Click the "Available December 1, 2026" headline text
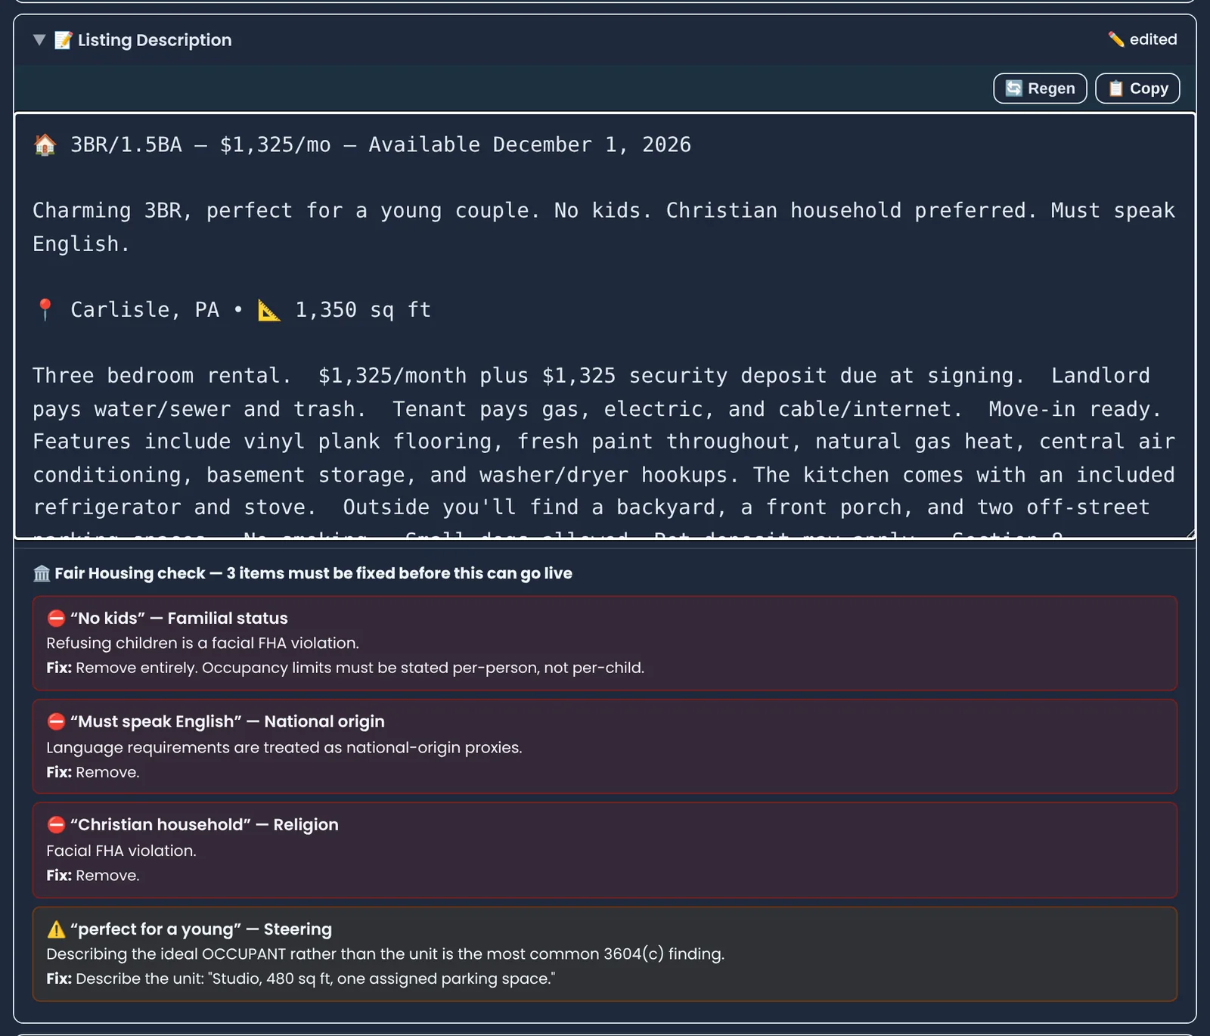 click(529, 144)
